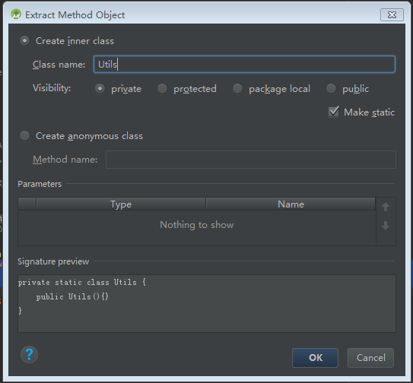The width and height of the screenshot is (413, 383).
Task: Click the move parameter down arrow
Action: [x=386, y=226]
